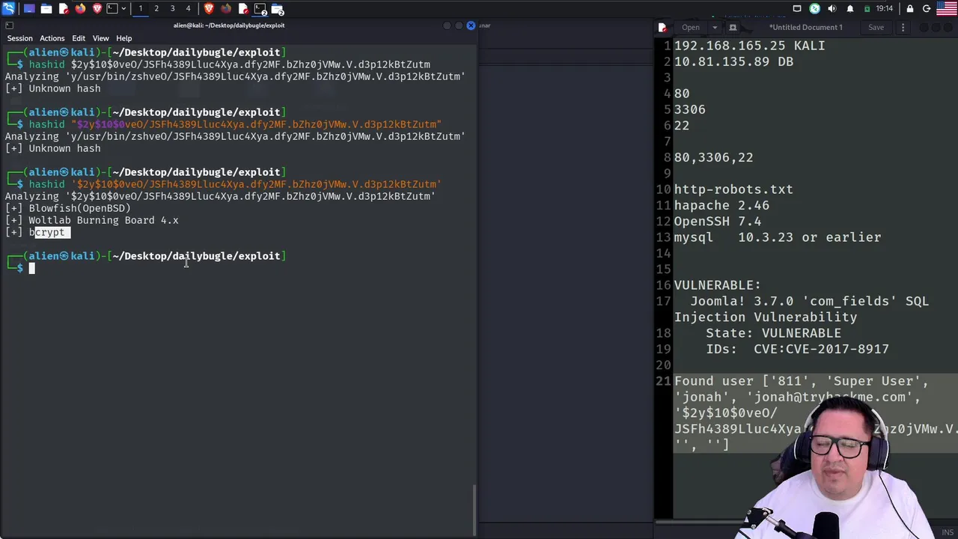
Task: Open the text editor three-dot menu
Action: [x=903, y=28]
